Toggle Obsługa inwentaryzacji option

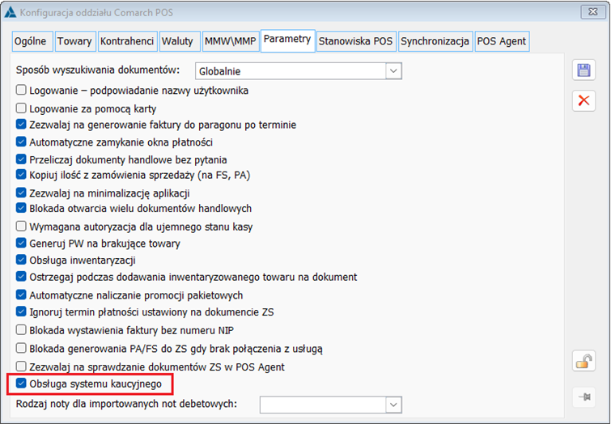point(22,261)
